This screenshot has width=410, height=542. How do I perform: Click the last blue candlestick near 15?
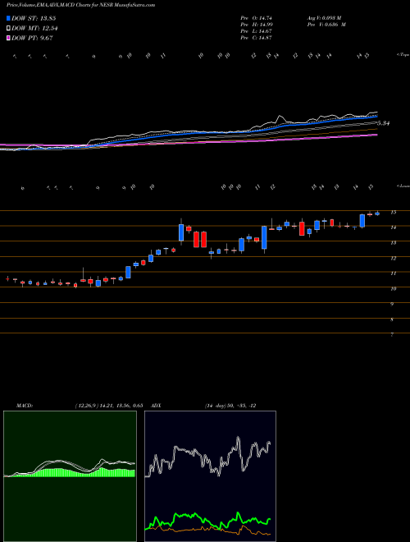pyautogui.click(x=377, y=214)
